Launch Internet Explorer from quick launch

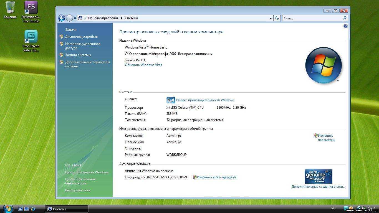click(x=33, y=209)
